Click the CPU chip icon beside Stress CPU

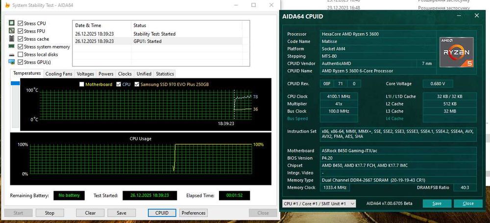(x=12, y=23)
